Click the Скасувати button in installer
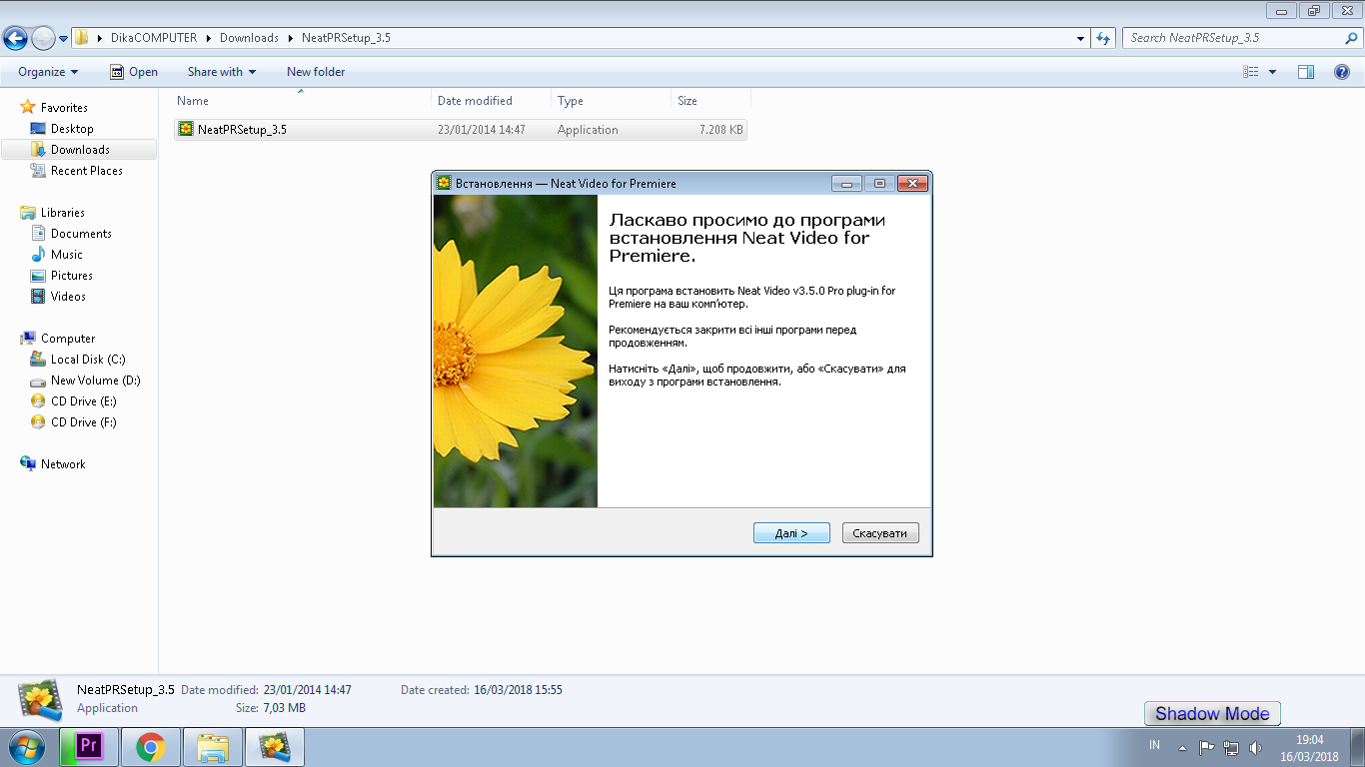1365x767 pixels. 880,533
